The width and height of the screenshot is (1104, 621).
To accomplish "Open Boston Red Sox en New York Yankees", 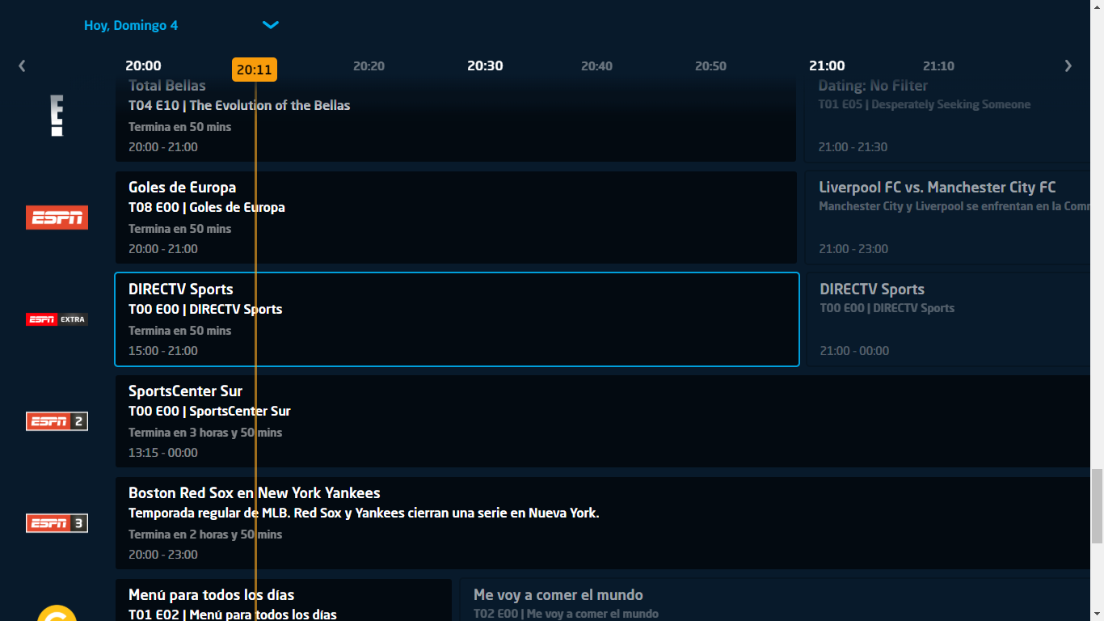I will (603, 523).
